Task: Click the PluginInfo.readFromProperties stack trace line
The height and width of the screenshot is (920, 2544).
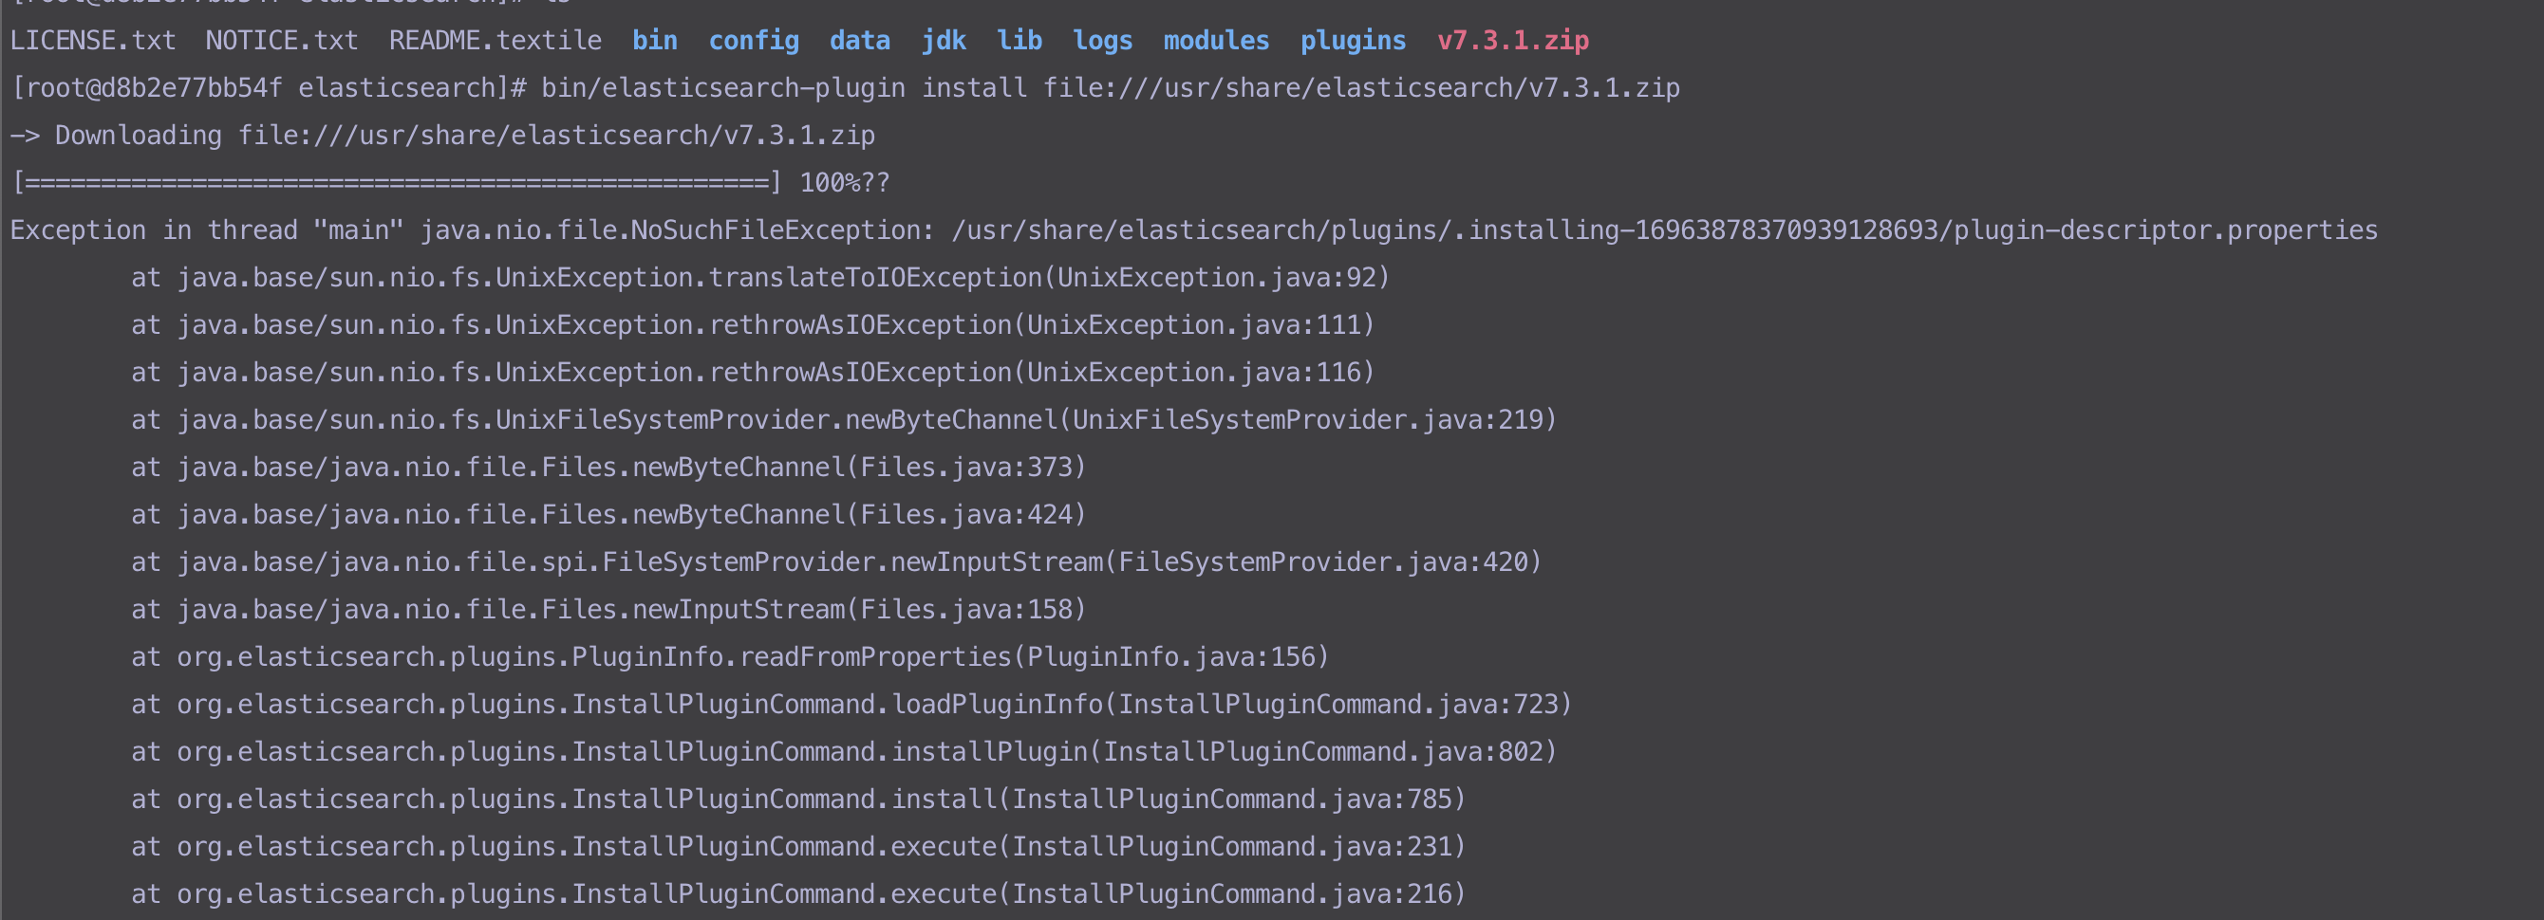Action: (x=731, y=656)
